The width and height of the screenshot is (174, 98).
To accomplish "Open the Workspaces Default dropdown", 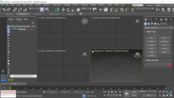I will (x=164, y=5).
